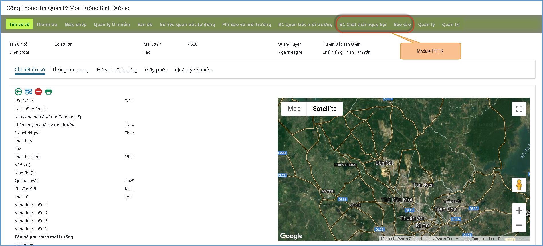Open the Bản đồ menu
The image size is (543, 246).
pyautogui.click(x=145, y=25)
